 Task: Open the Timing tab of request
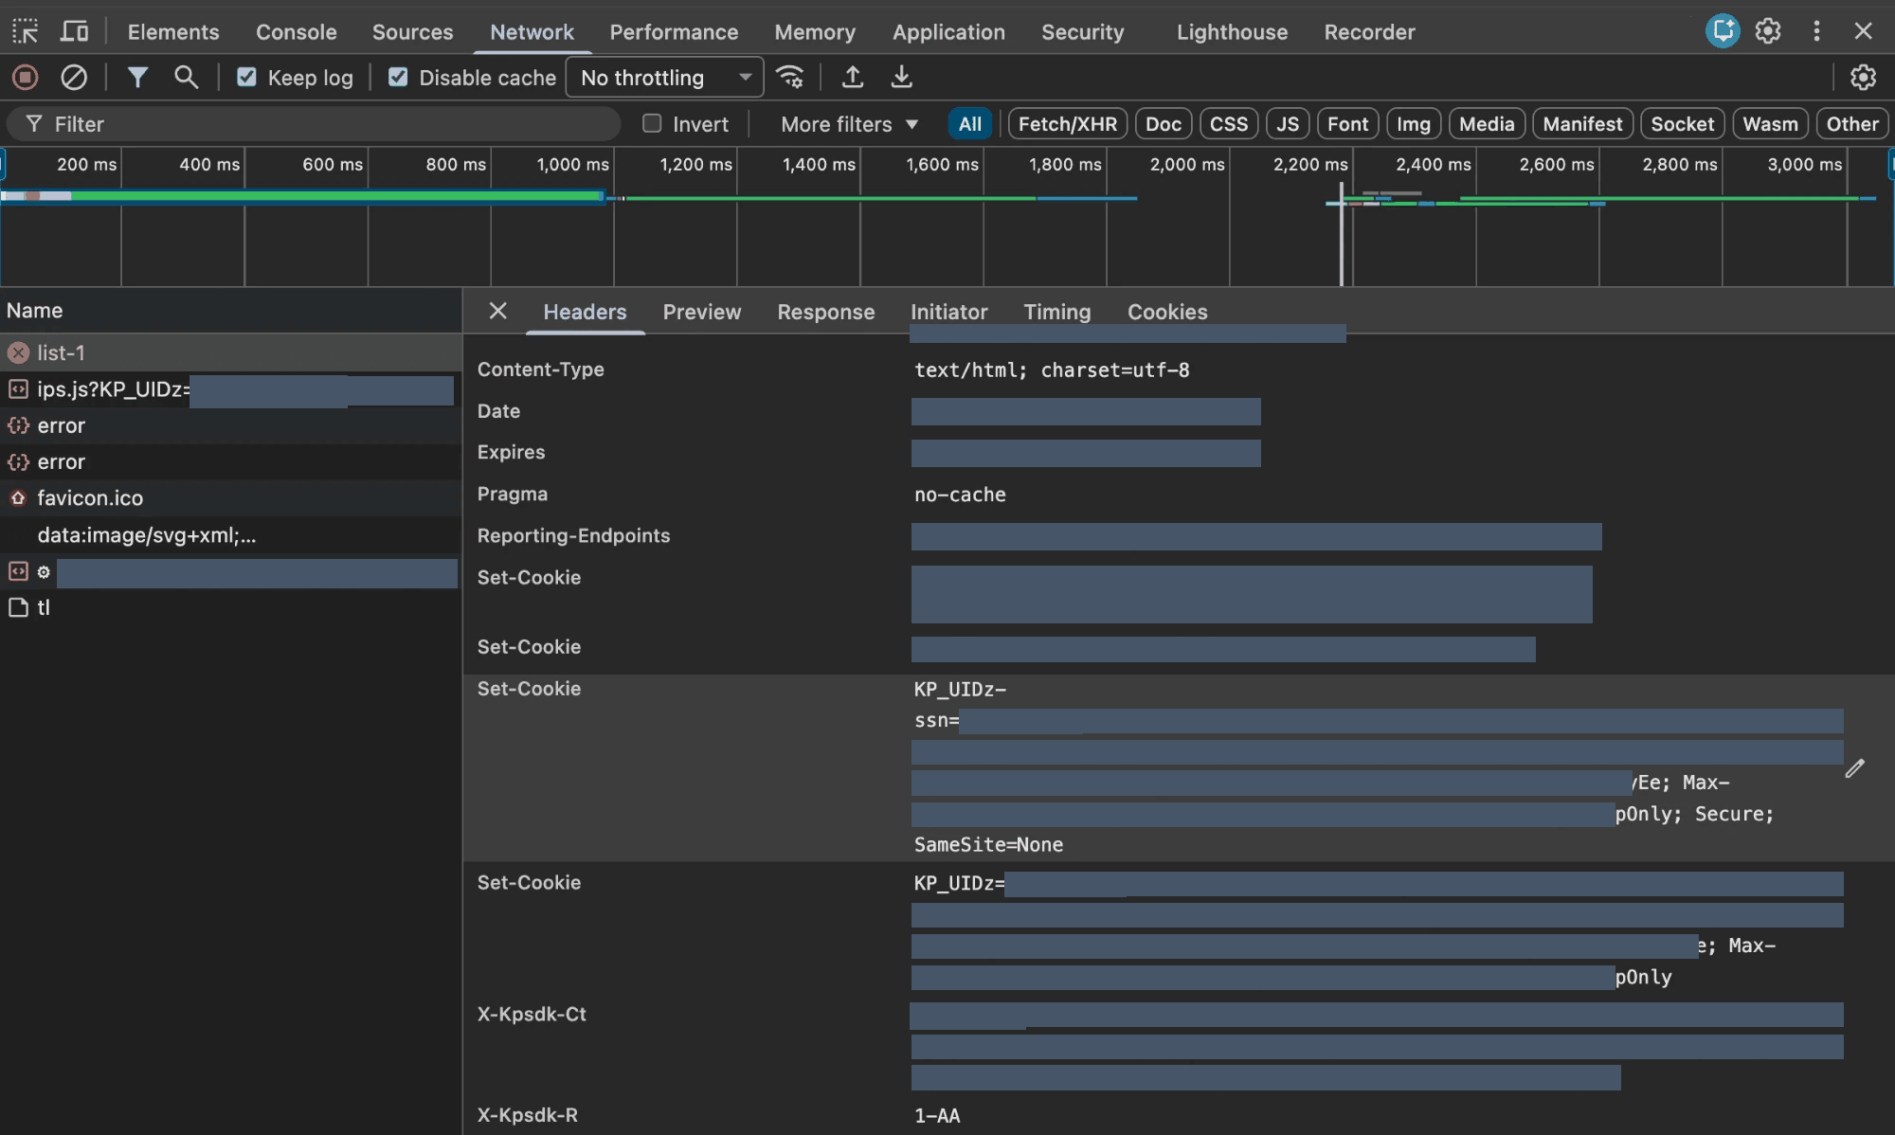[x=1057, y=311]
